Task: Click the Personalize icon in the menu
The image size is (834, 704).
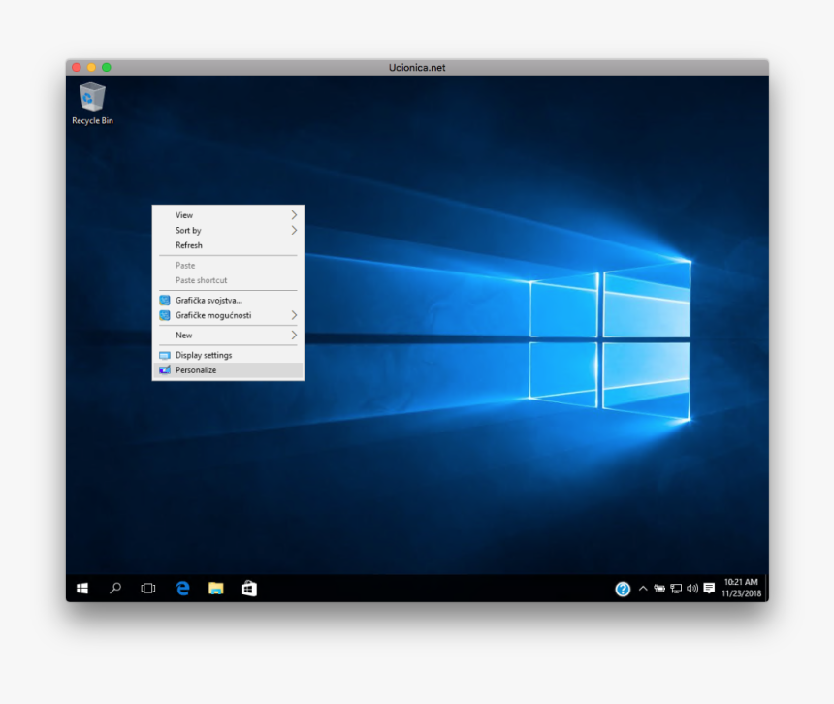Action: [165, 370]
